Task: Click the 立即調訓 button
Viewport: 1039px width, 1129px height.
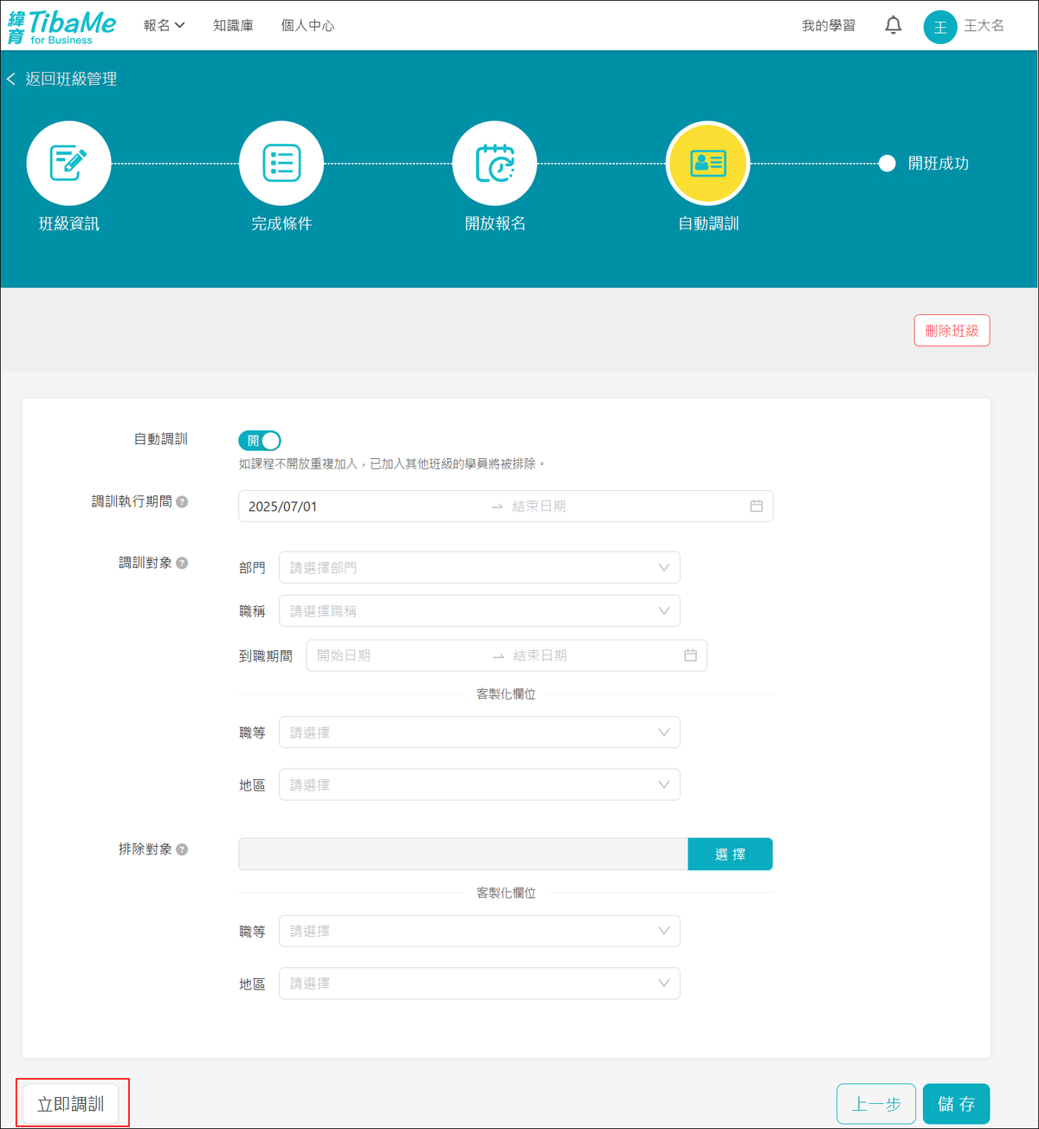Action: tap(71, 1104)
